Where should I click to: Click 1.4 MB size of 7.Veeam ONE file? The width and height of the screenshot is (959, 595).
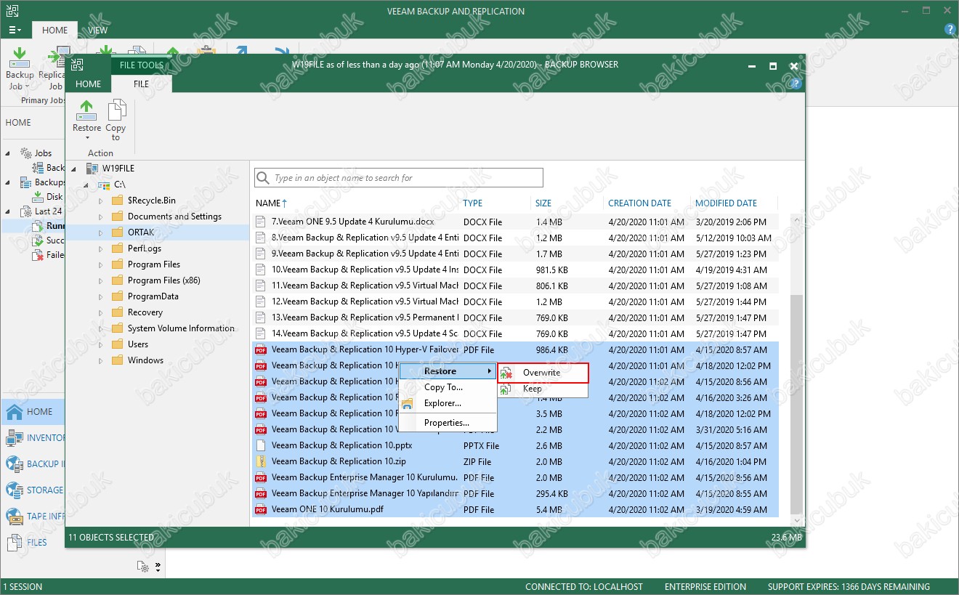coord(549,222)
